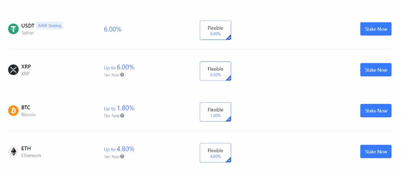Click the Ethereum name label
The height and width of the screenshot is (176, 401).
[x=31, y=155]
